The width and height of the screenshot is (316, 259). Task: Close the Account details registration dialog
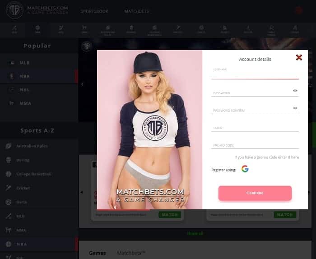pos(299,58)
